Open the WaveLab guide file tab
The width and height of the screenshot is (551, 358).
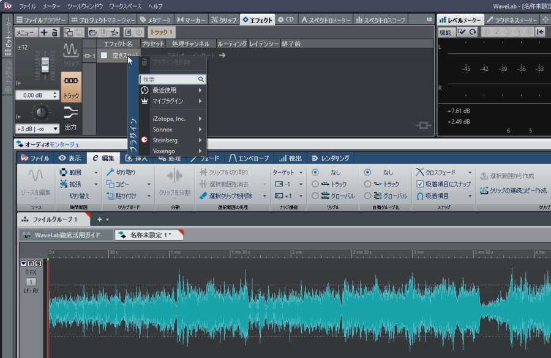(66, 235)
